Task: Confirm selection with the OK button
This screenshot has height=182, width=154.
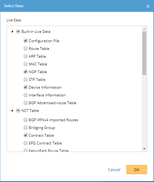Action: coord(137,170)
